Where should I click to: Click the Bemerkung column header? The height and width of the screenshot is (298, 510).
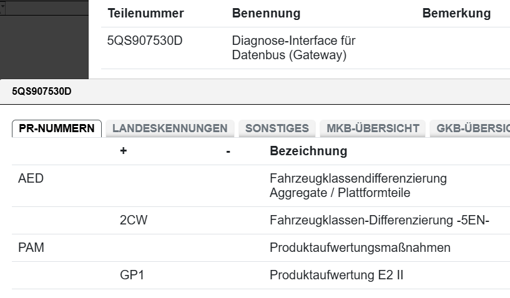point(456,13)
